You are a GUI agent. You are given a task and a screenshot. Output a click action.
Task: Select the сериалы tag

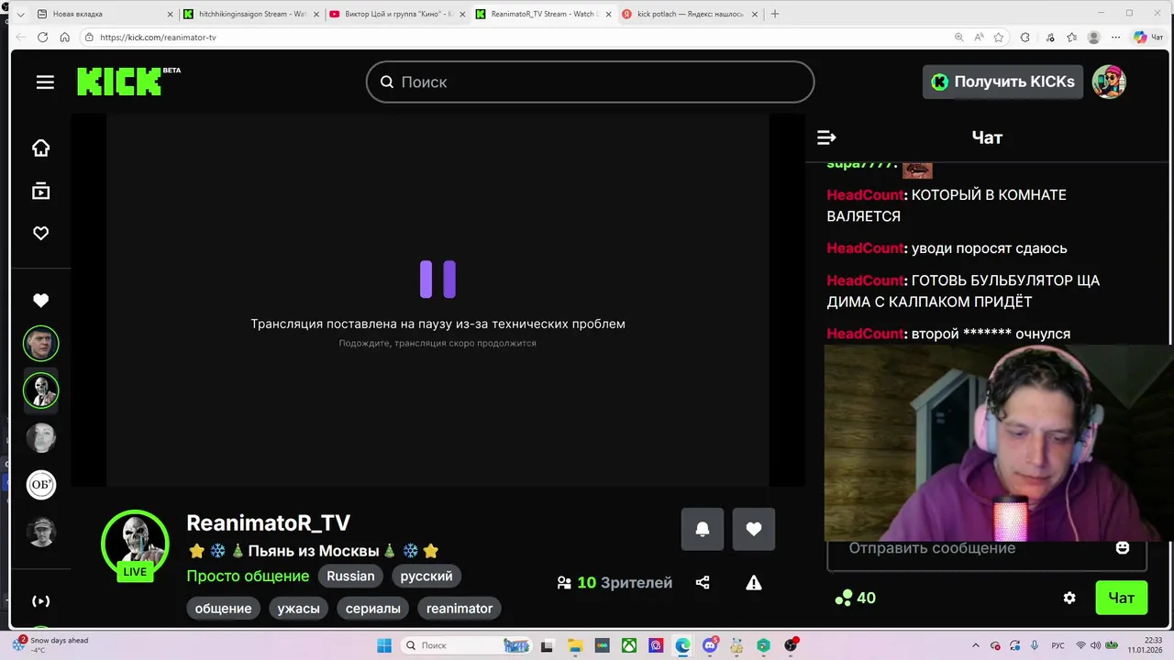372,609
